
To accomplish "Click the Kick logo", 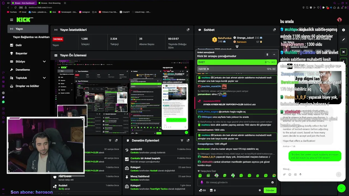I will [25, 20].
